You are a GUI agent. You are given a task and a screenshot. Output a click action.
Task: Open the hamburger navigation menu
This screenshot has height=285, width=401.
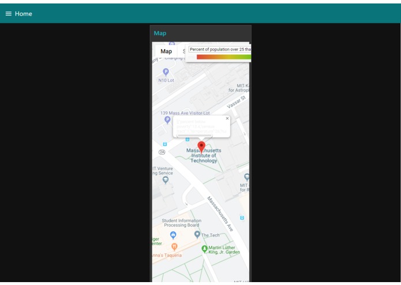point(9,14)
